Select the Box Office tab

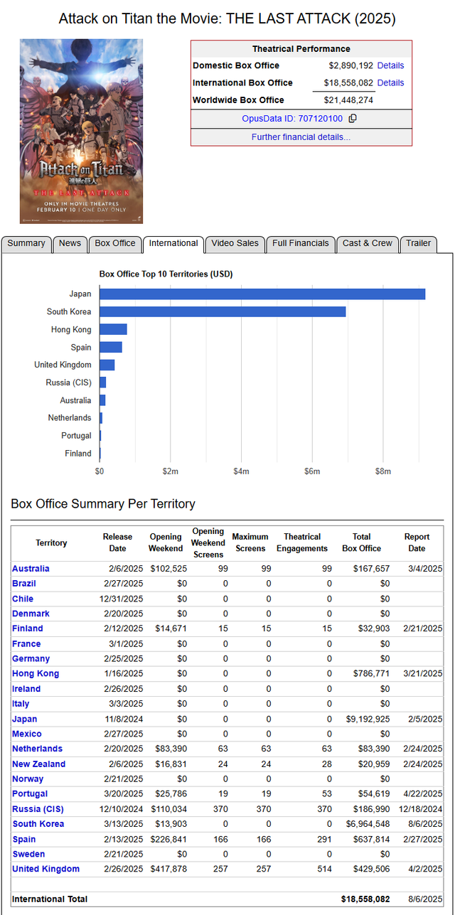tap(114, 243)
